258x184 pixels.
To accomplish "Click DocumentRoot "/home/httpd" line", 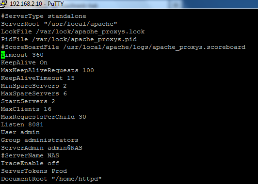I will (51, 179).
